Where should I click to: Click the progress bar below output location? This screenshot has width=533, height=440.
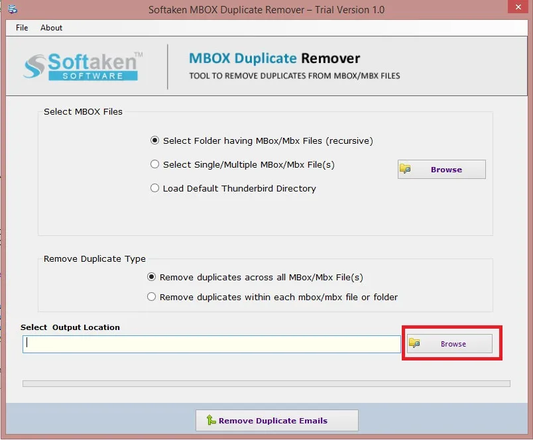tap(266, 384)
